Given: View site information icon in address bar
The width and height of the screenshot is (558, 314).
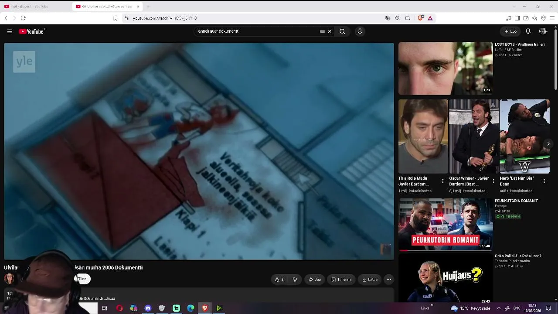Looking at the screenshot, I should pyautogui.click(x=126, y=18).
